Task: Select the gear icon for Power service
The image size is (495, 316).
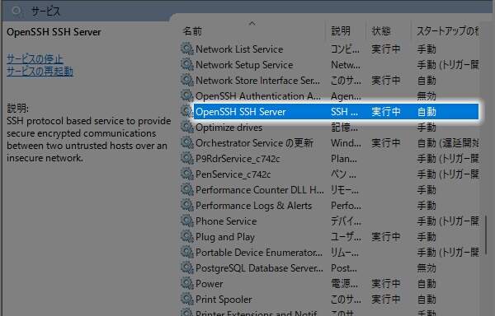Action: (x=187, y=284)
